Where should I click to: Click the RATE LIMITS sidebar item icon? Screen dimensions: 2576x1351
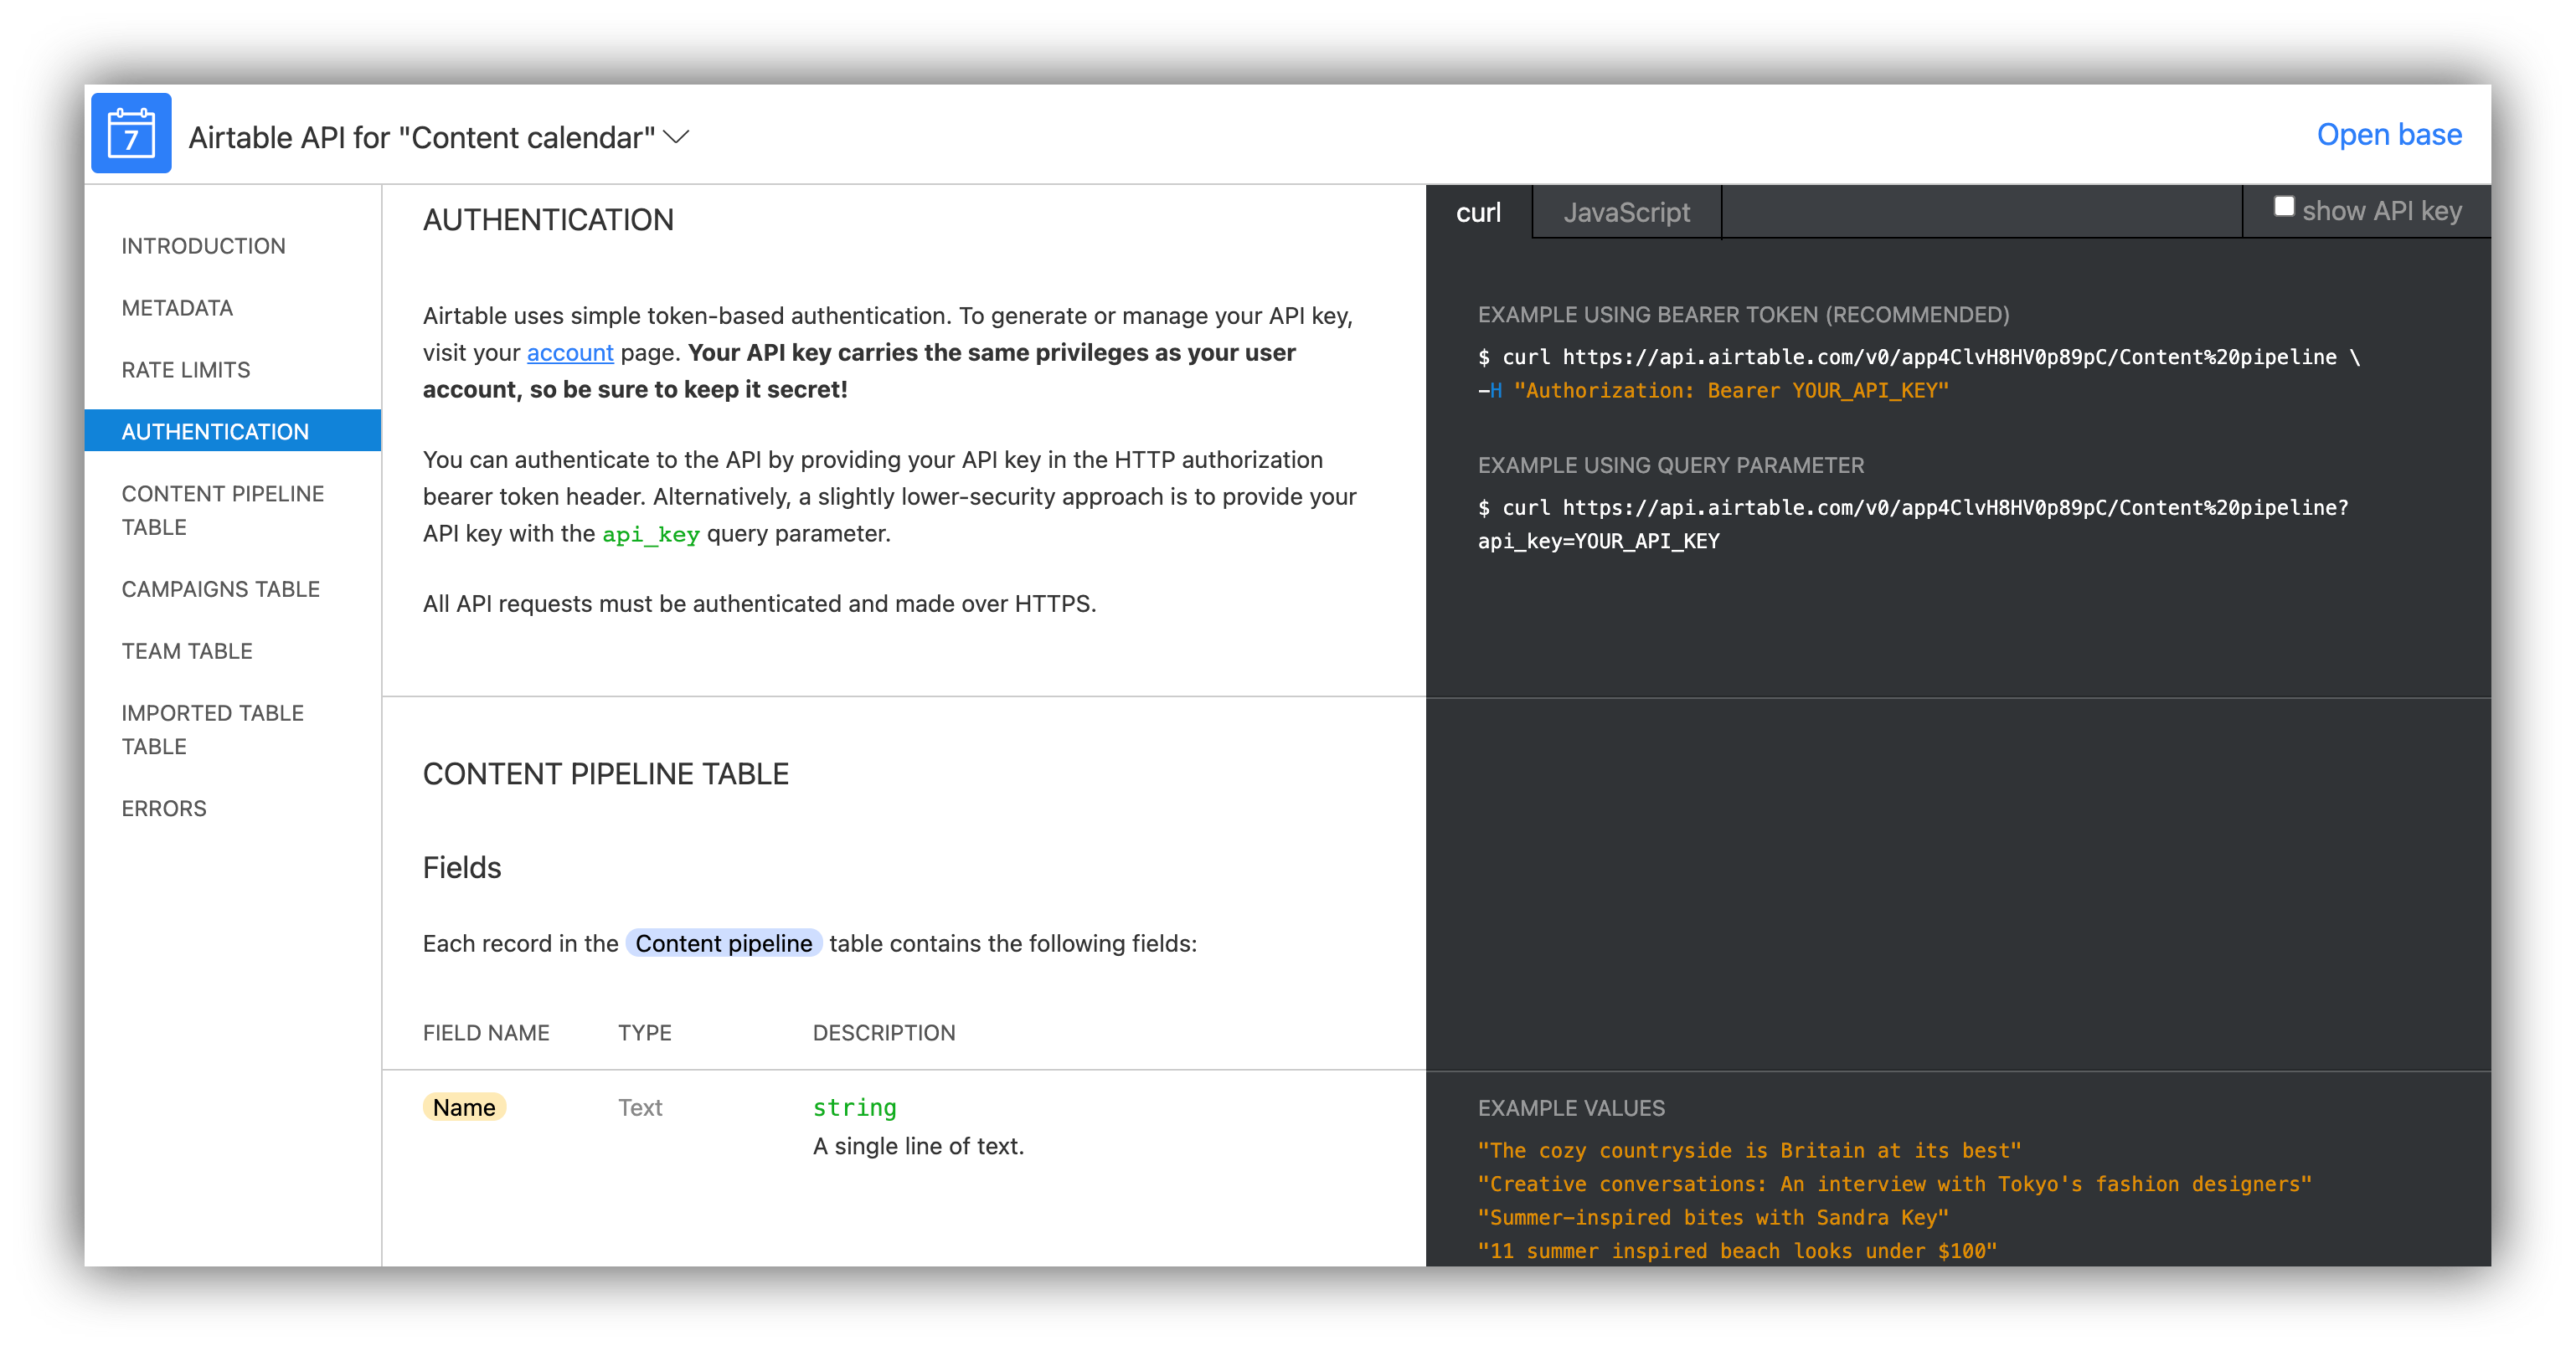tap(188, 370)
